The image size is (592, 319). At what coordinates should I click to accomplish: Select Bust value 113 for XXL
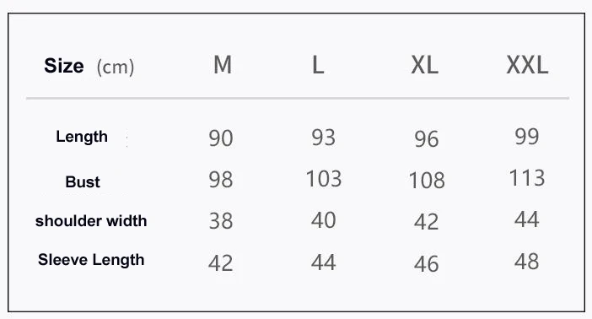pos(527,177)
